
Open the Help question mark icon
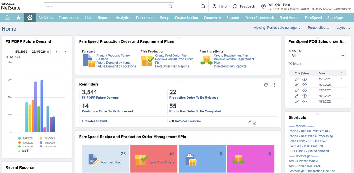[214, 6]
